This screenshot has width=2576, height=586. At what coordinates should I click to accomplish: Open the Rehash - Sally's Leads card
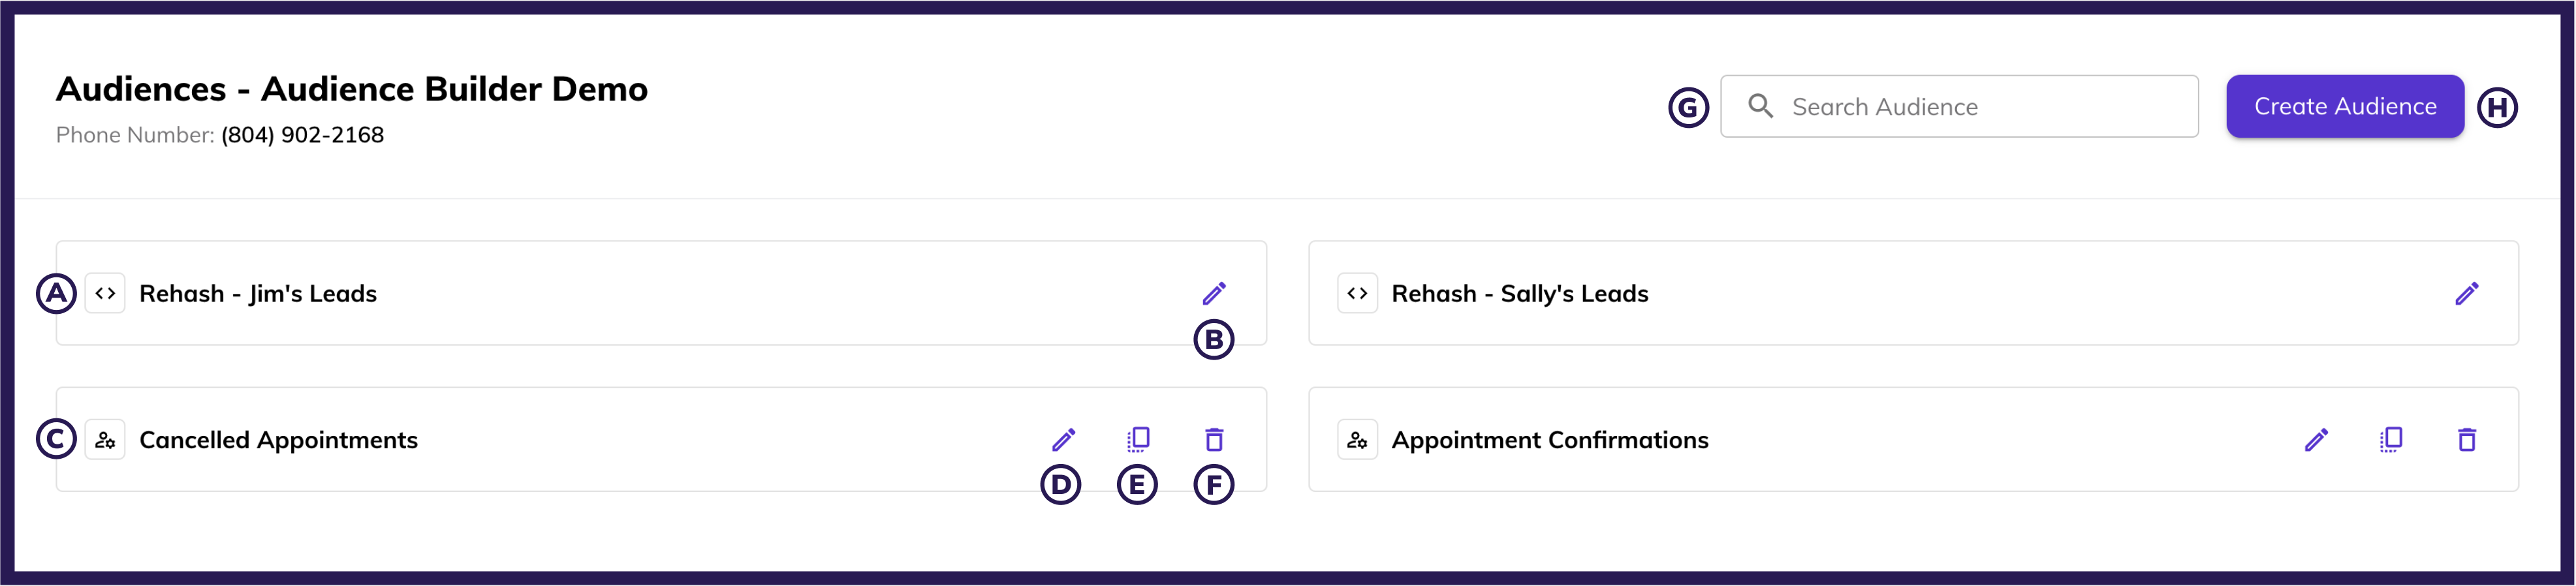(x=1519, y=293)
